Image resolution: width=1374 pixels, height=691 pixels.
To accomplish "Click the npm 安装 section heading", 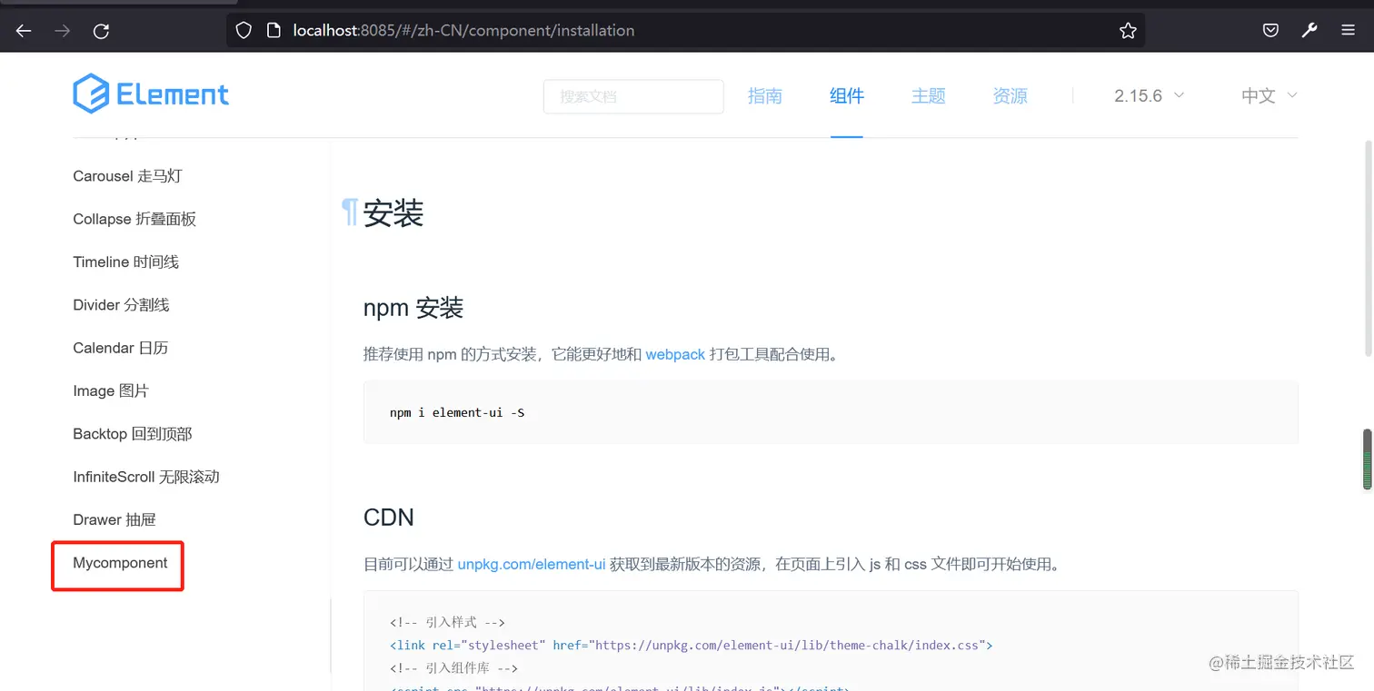I will pos(413,308).
